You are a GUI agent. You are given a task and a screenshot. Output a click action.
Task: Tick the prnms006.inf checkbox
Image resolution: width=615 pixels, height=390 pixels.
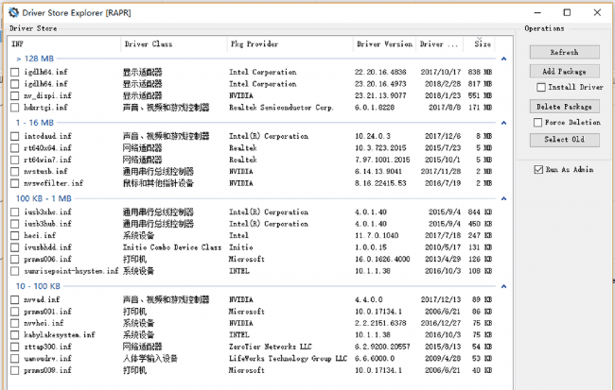[15, 260]
